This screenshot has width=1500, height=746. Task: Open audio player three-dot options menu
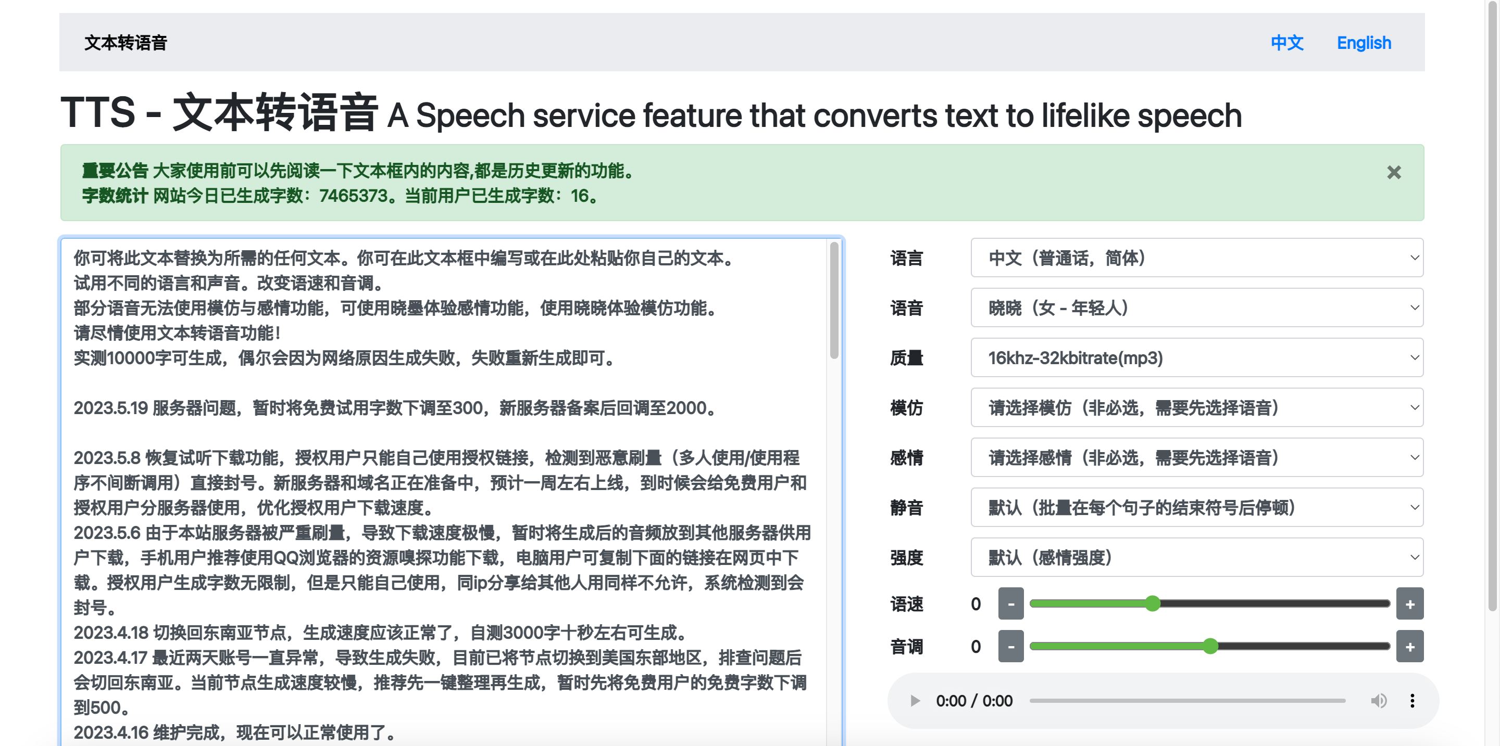click(1412, 701)
